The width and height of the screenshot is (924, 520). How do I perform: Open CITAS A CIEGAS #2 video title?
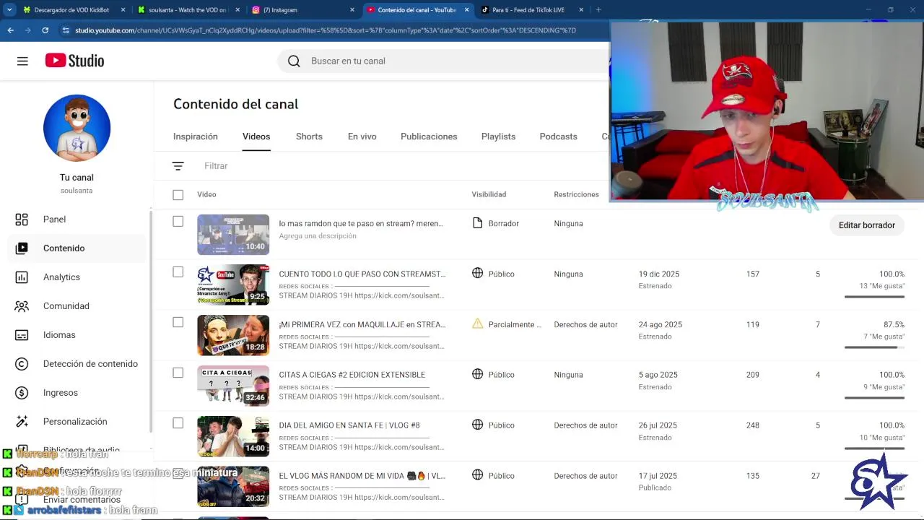point(352,375)
